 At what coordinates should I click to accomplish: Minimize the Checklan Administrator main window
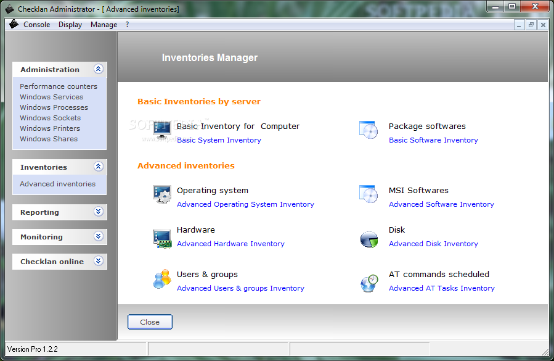(495, 6)
